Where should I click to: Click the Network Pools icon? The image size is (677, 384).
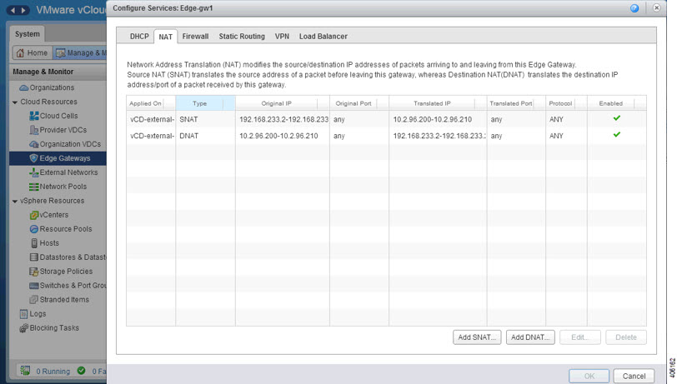click(x=33, y=187)
